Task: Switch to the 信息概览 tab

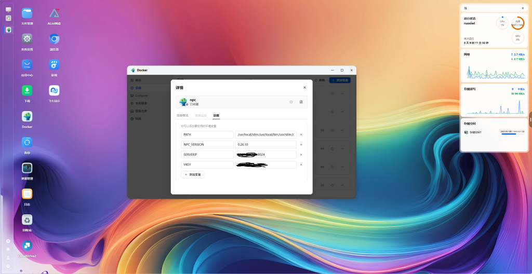Action: [x=182, y=115]
